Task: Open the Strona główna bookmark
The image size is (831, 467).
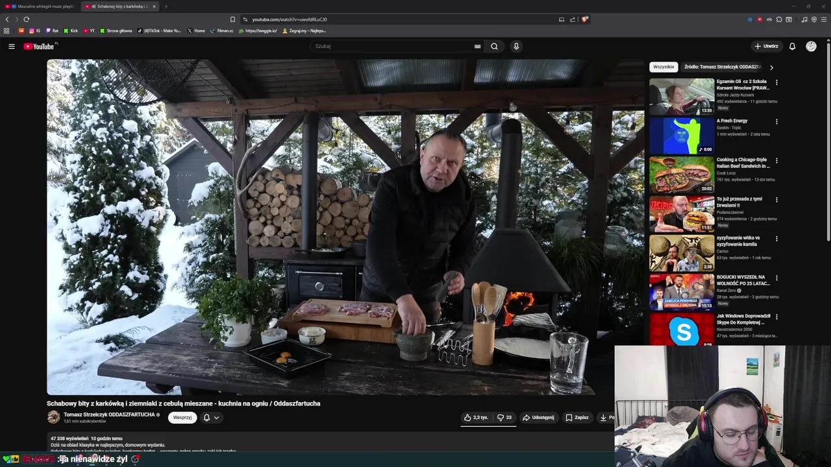Action: (x=116, y=30)
